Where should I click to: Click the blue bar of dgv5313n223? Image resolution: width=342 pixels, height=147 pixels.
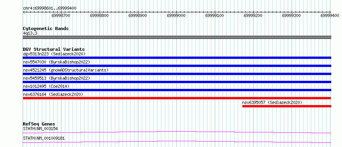pos(177,58)
